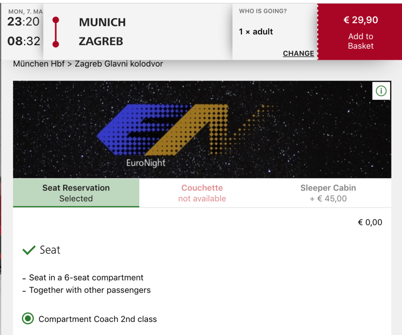Click the green info icon on the banner
Viewport: 402px width, 335px height.
coord(381,91)
